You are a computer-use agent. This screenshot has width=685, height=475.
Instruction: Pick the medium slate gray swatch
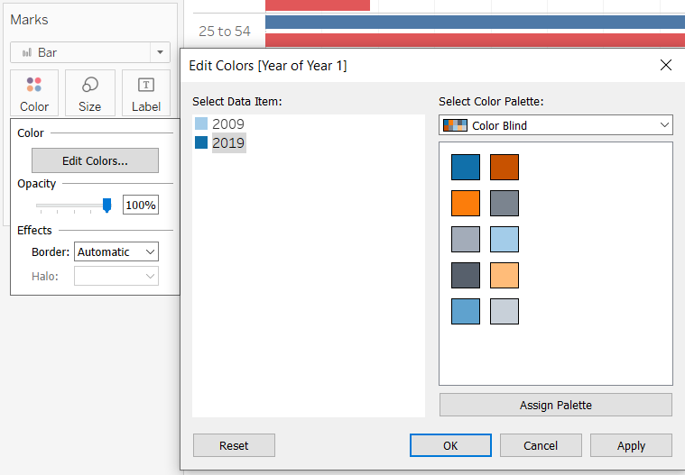[x=504, y=204]
